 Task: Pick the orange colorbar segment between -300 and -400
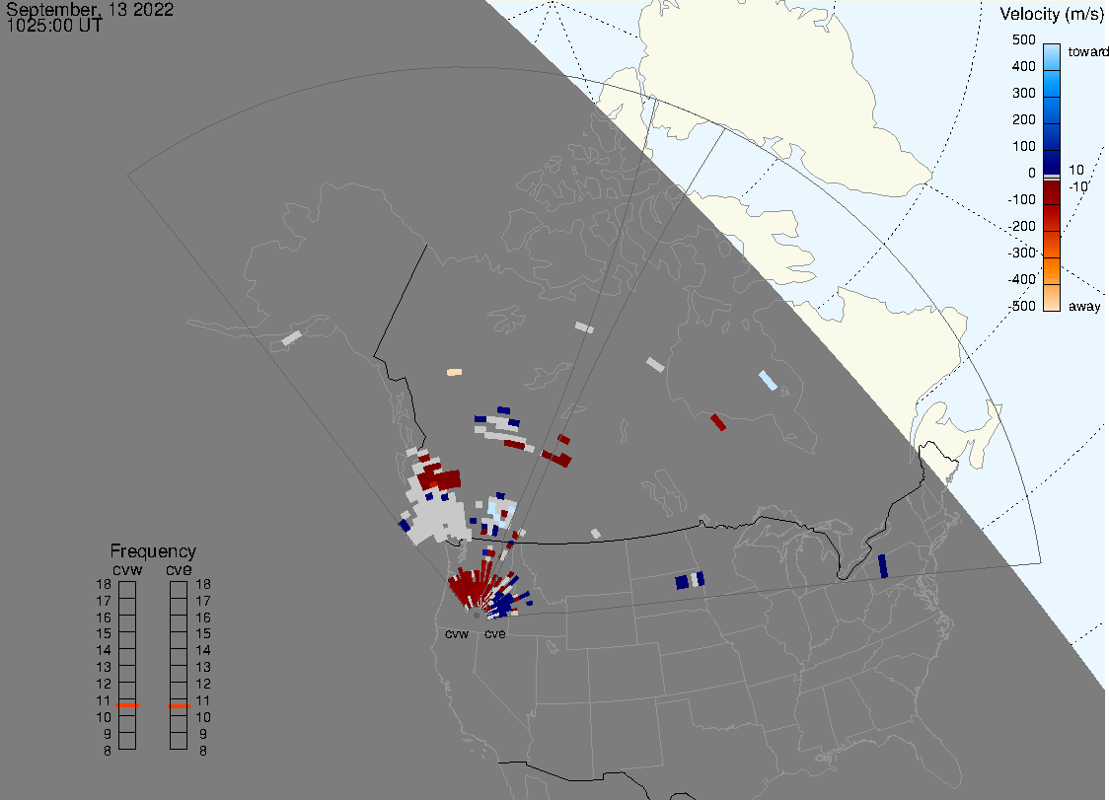point(1052,271)
